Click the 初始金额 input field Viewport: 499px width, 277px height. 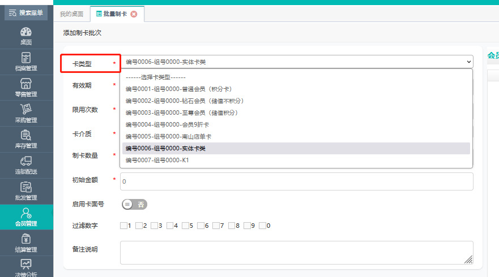tap(297, 181)
